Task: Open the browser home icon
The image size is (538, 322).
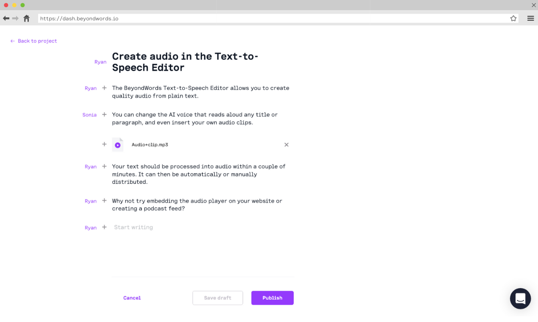Action: (27, 18)
